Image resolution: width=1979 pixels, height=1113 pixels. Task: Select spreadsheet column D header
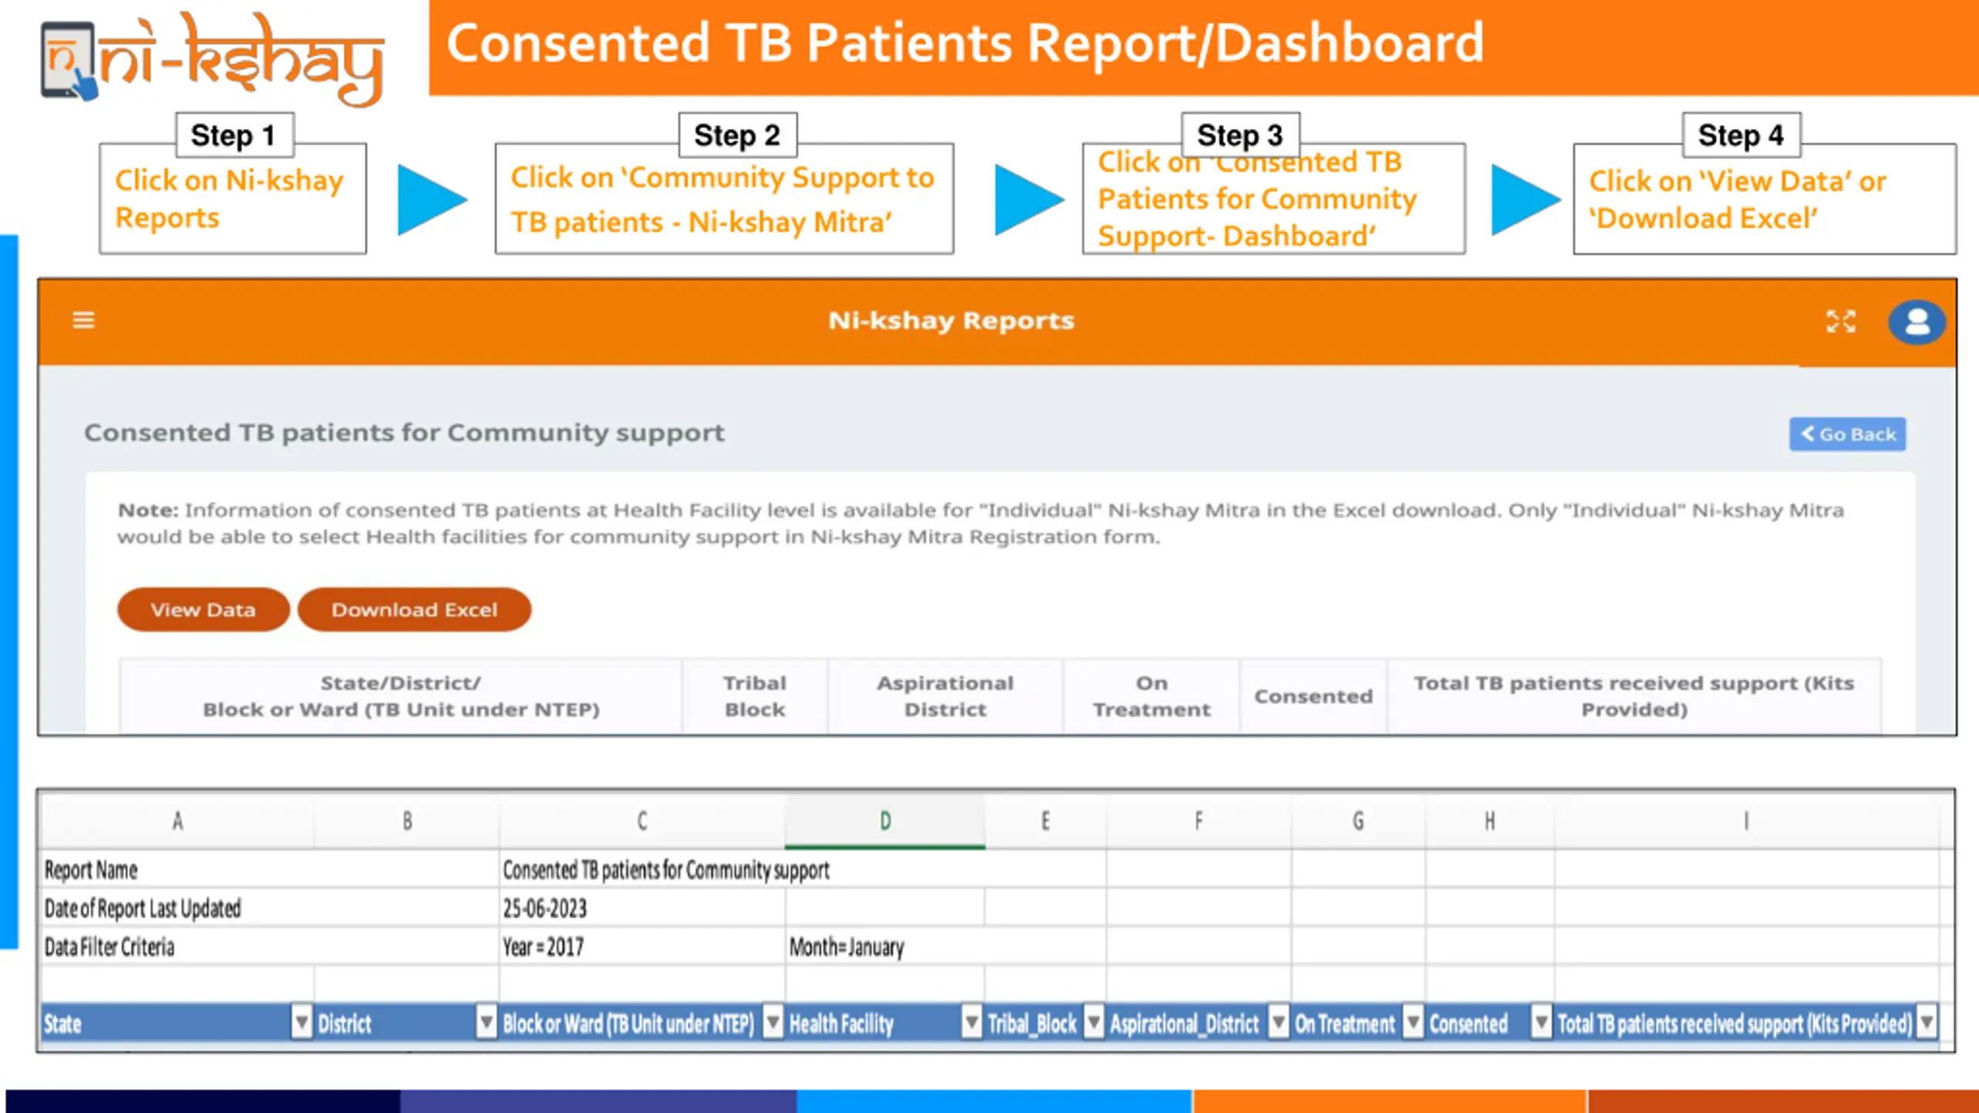(884, 821)
